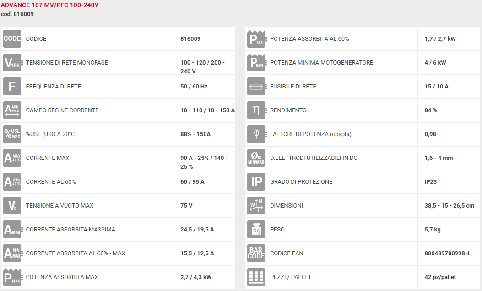Select the '100 - 120 / 200 - 240 V' value
The image size is (482, 291).
click(x=203, y=67)
